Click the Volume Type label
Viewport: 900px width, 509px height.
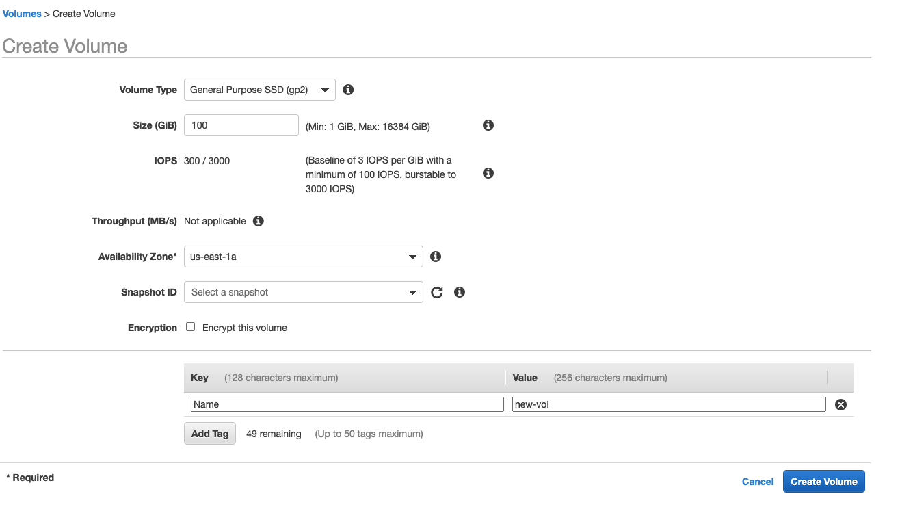[x=148, y=90]
